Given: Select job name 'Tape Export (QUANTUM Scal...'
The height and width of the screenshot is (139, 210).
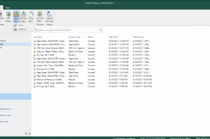Looking at the screenshot, I should point(51,44).
